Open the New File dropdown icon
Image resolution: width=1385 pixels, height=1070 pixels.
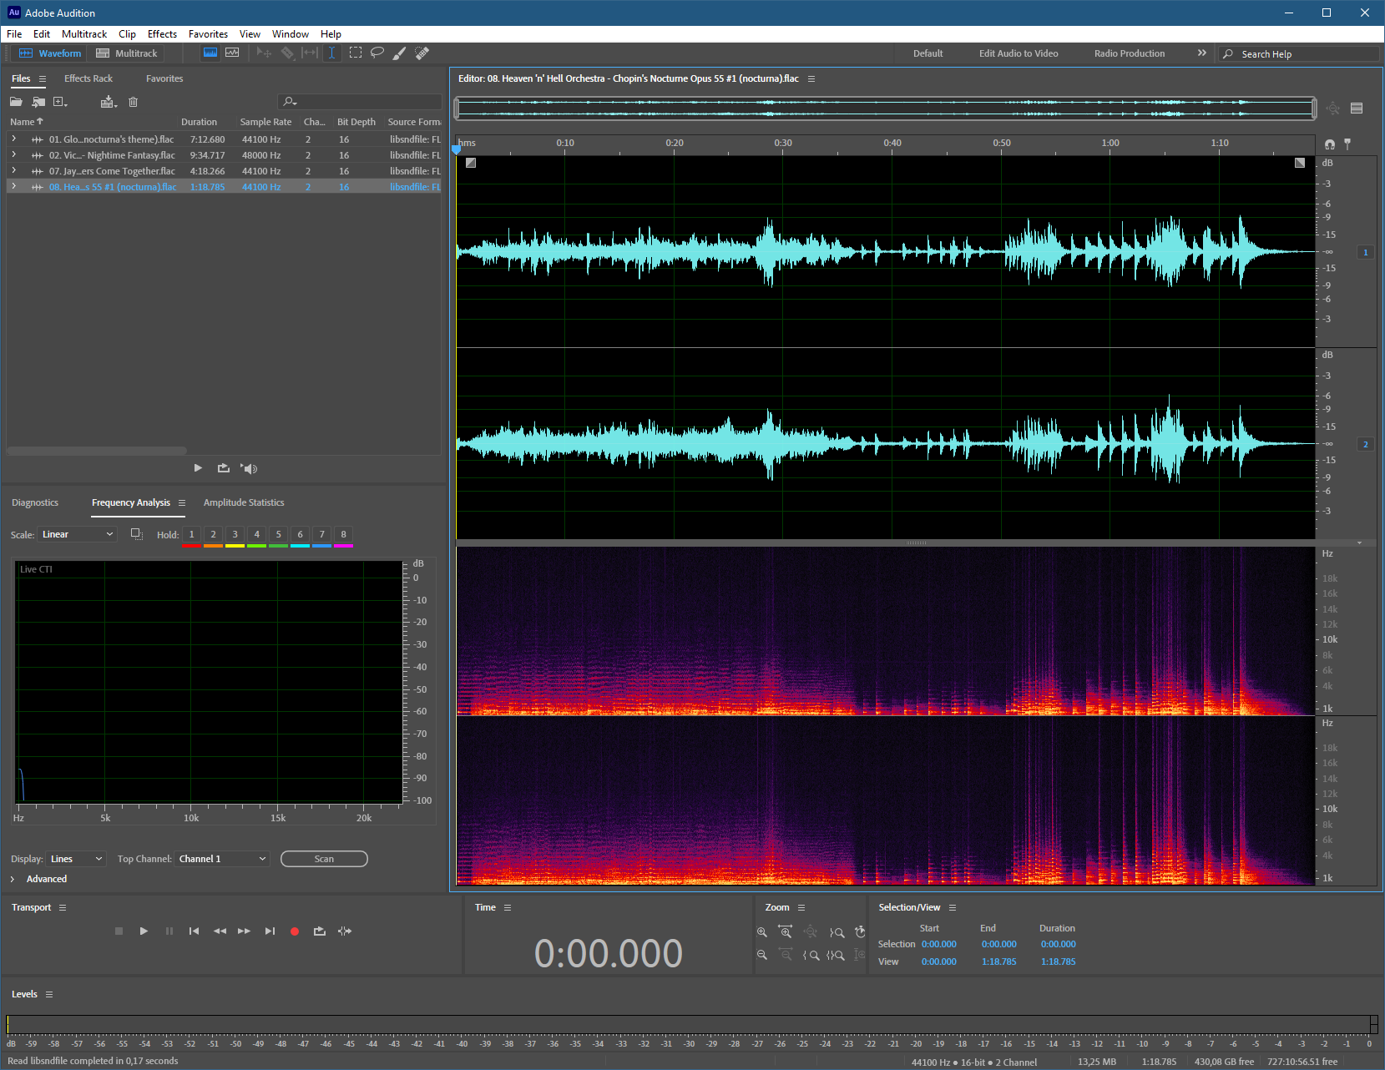coord(60,102)
